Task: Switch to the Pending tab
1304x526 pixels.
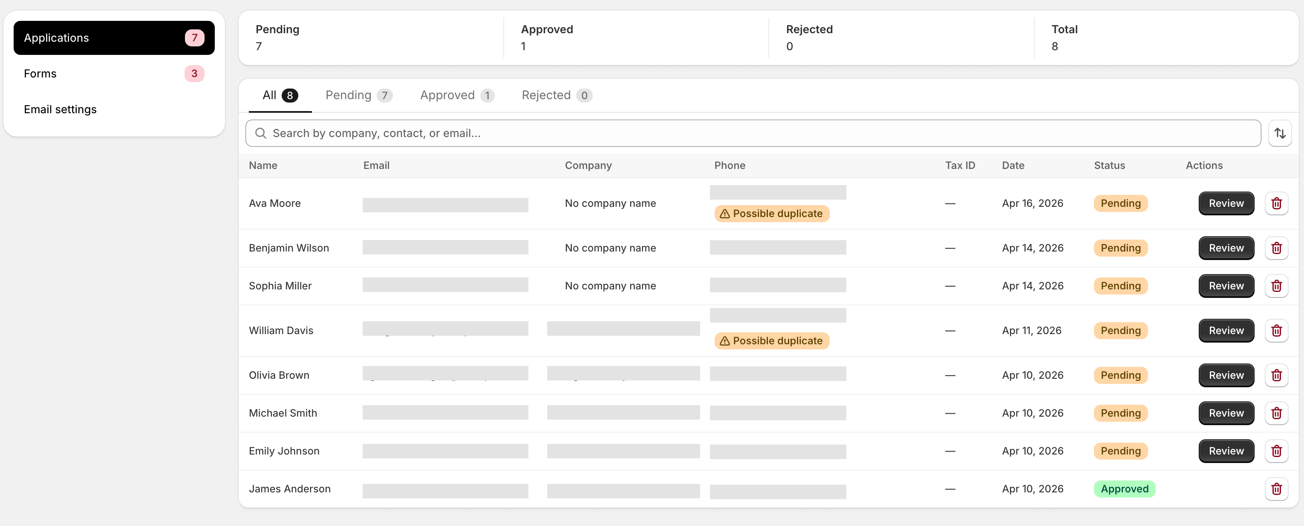Action: click(358, 95)
